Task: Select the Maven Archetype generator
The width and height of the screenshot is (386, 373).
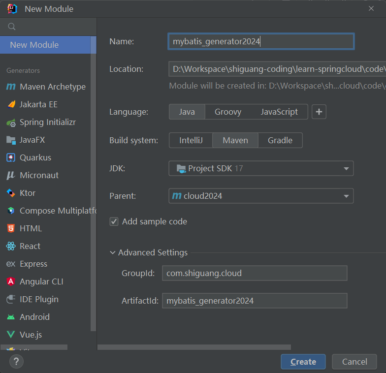Action: click(45, 87)
